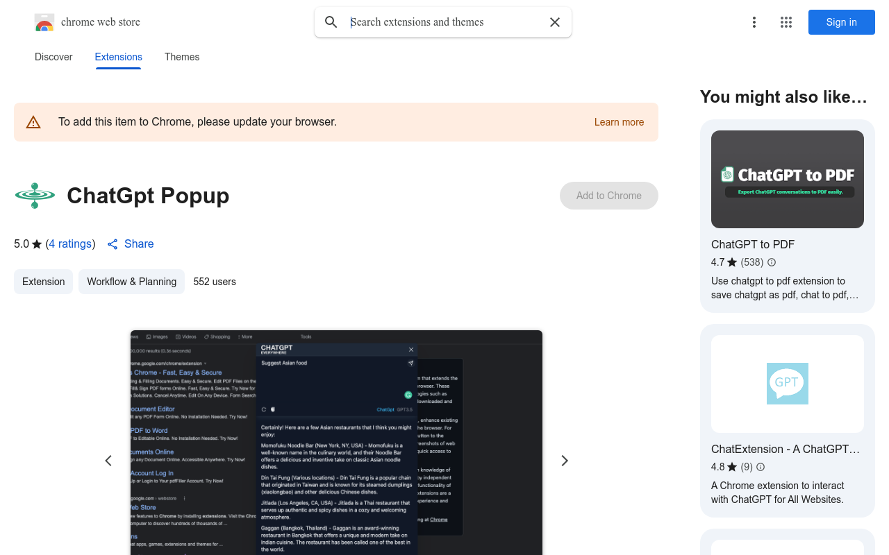The height and width of the screenshot is (555, 889).
Task: Click the ChatGpt Popup extension icon
Action: click(35, 196)
